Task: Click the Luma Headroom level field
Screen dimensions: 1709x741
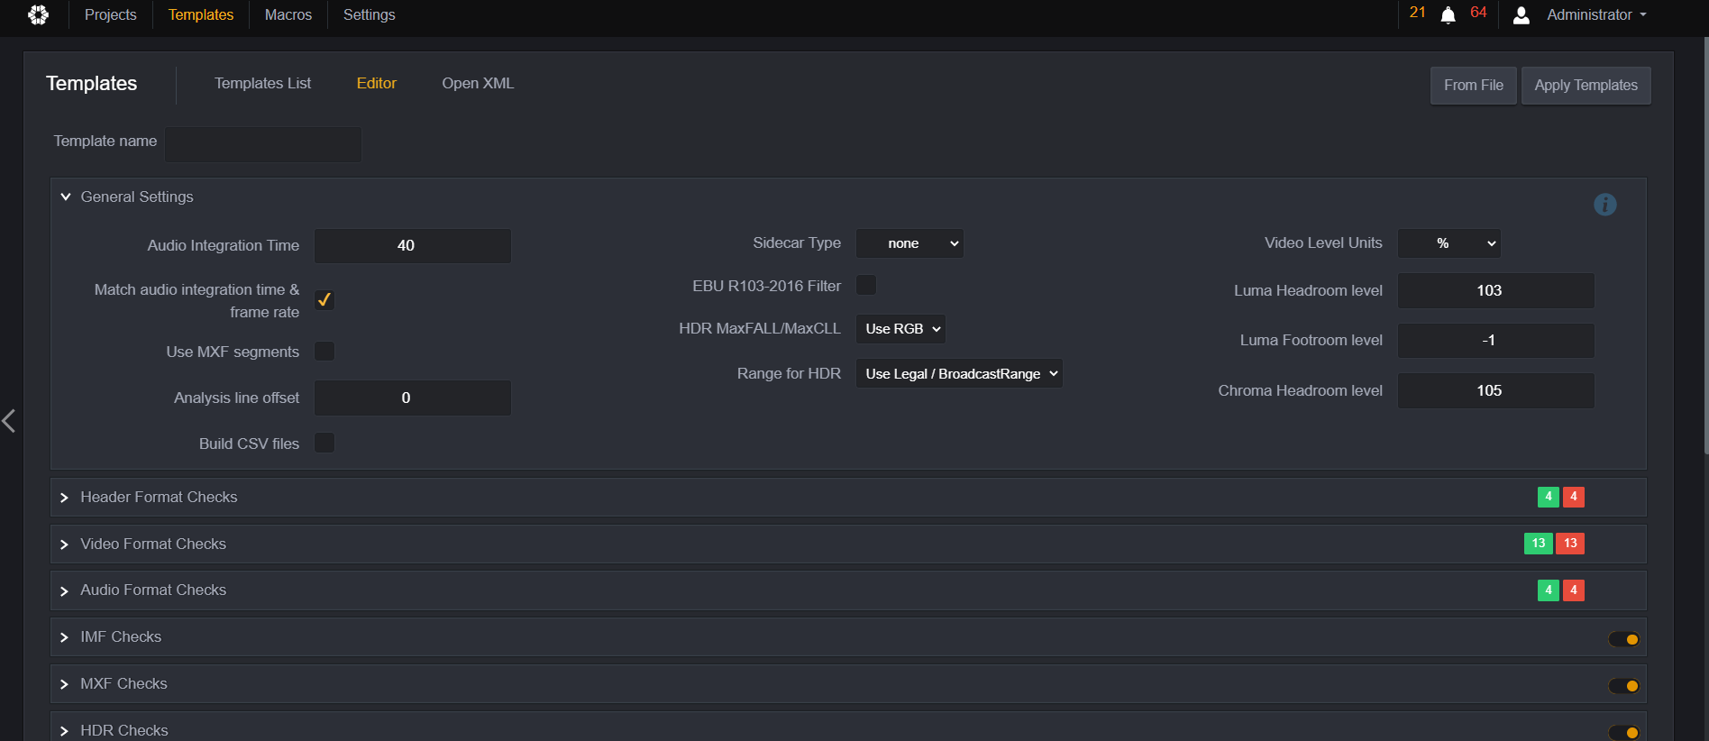Action: (1496, 290)
